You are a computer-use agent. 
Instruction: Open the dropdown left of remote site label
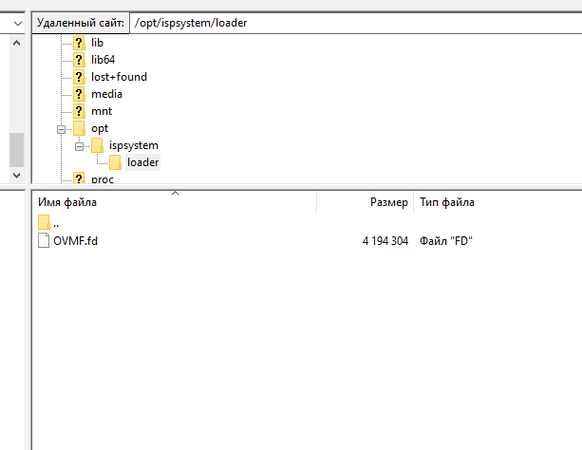pos(17,24)
